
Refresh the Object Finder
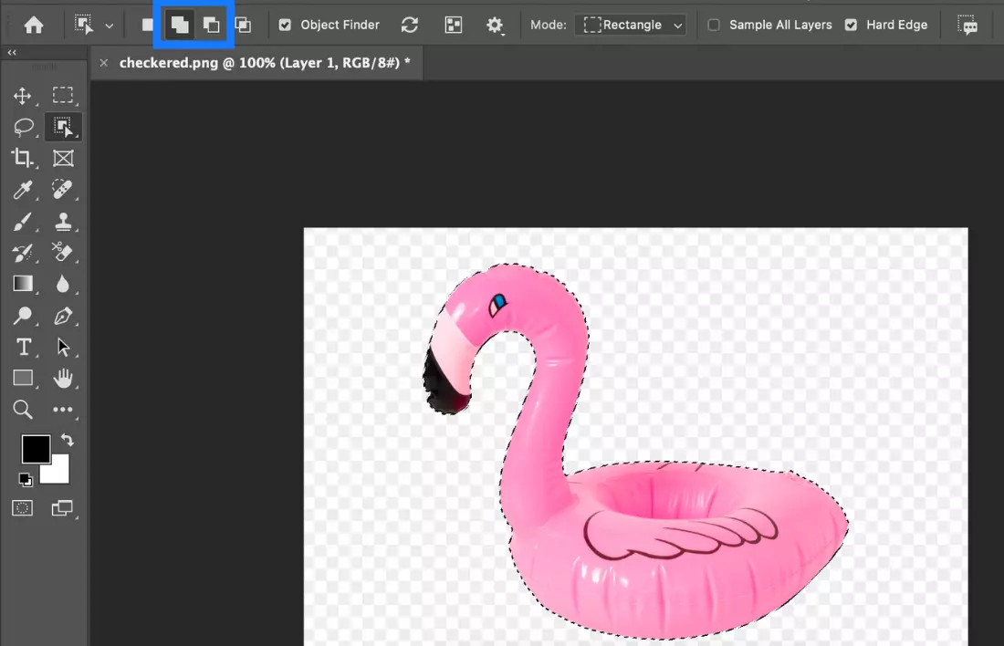pyautogui.click(x=410, y=25)
